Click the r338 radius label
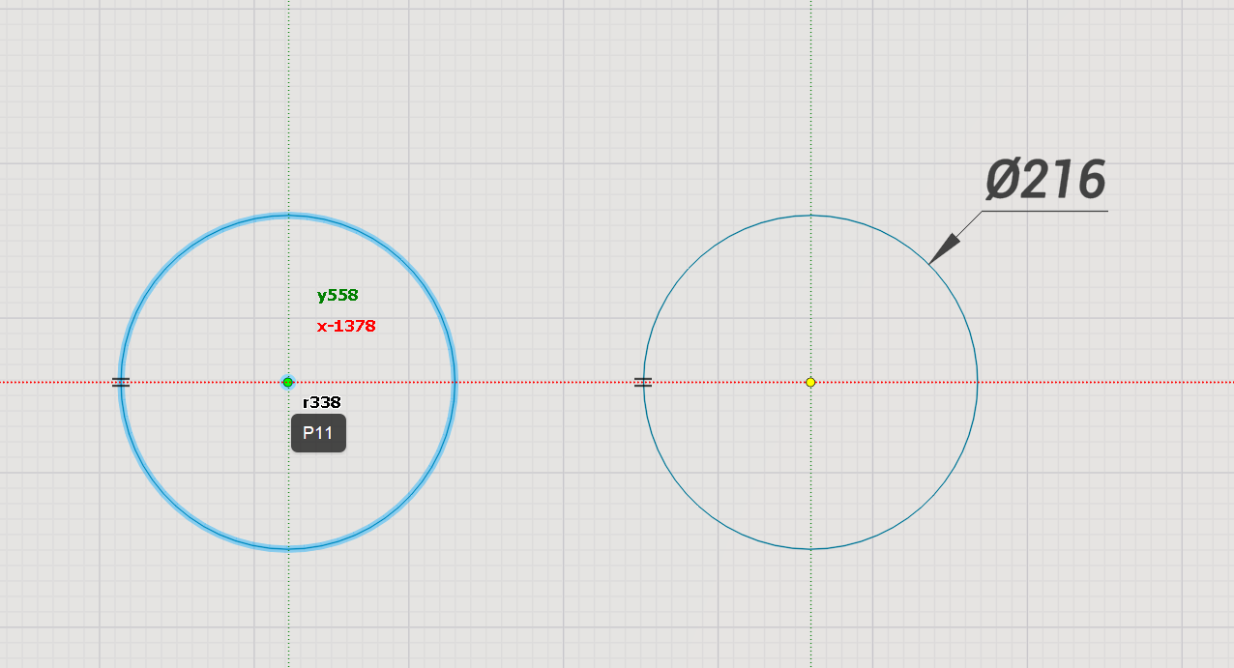Image resolution: width=1234 pixels, height=668 pixels. (x=322, y=402)
